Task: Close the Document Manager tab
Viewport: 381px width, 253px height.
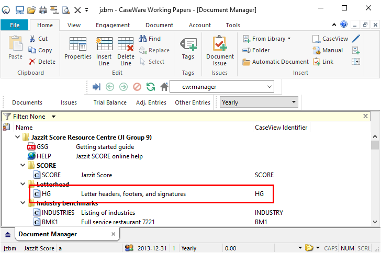Action: [113, 234]
